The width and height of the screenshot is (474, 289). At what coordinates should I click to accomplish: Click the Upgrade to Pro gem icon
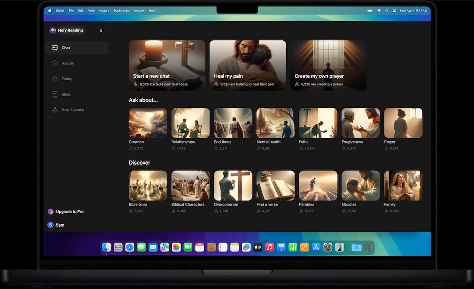click(50, 212)
